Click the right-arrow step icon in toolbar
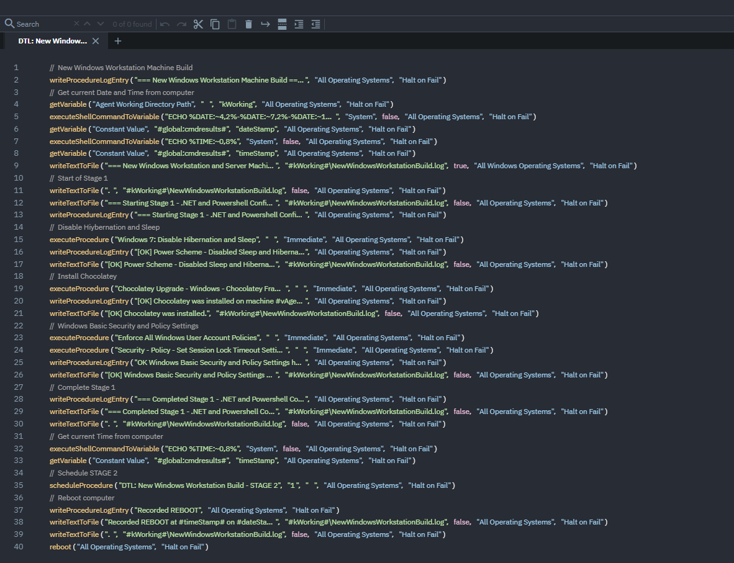This screenshot has height=563, width=734. [x=265, y=24]
